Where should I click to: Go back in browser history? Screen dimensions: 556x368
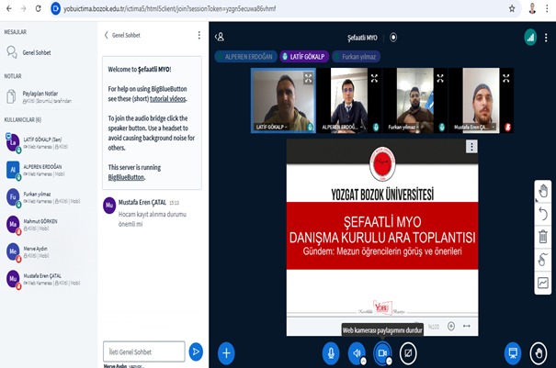coord(9,8)
